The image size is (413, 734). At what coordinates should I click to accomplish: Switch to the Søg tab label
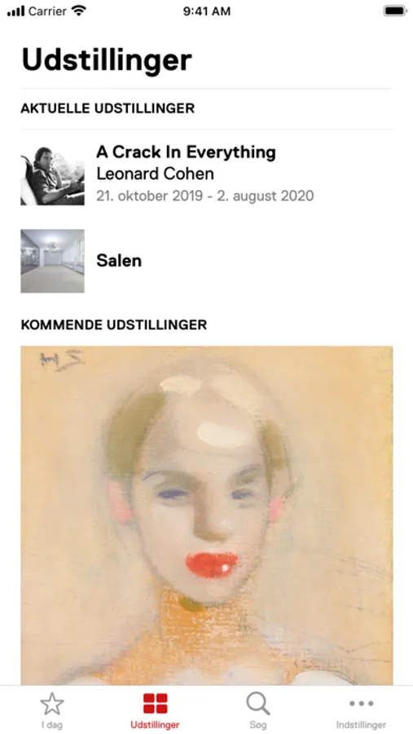pyautogui.click(x=258, y=725)
